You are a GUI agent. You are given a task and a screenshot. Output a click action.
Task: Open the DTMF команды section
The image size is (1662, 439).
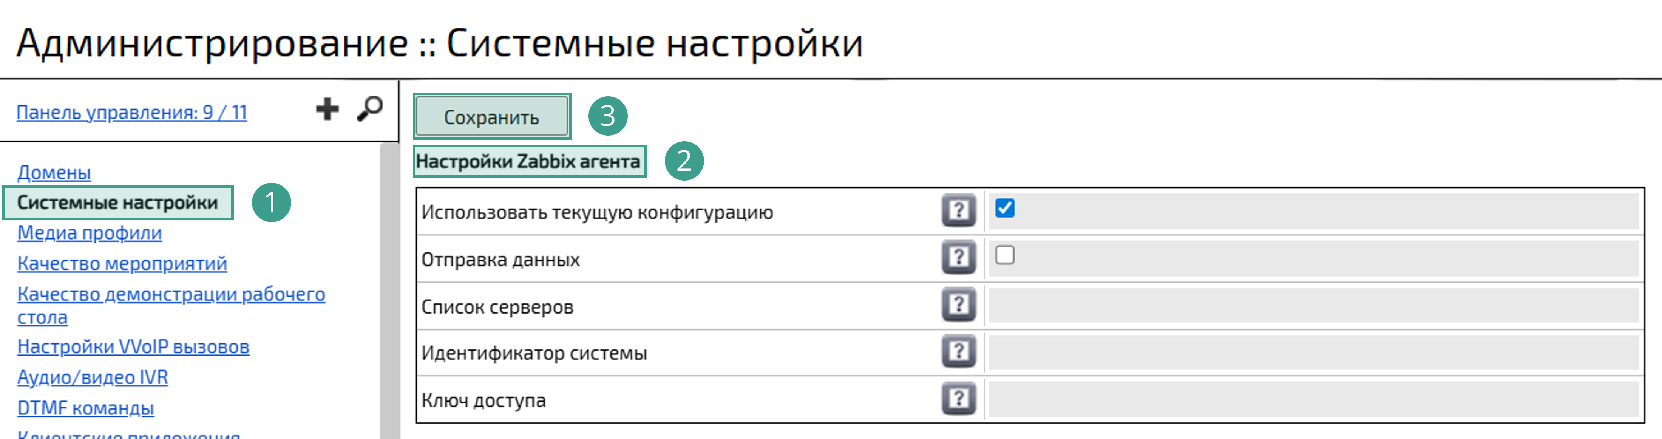[x=85, y=407]
